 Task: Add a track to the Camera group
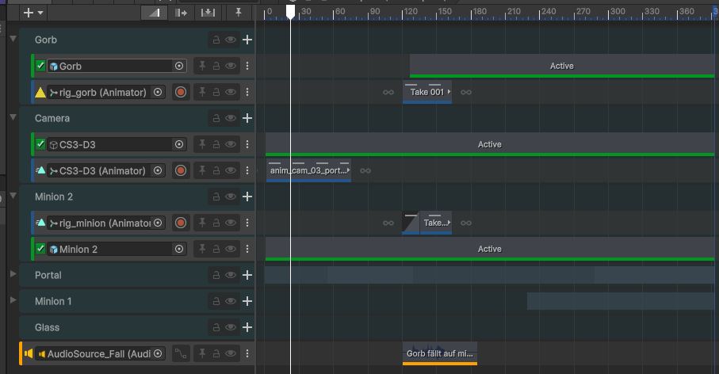pos(247,118)
